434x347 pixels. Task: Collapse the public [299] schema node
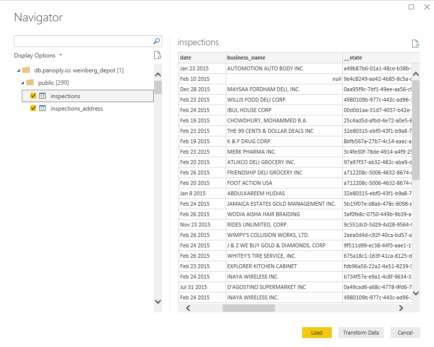click(22, 83)
